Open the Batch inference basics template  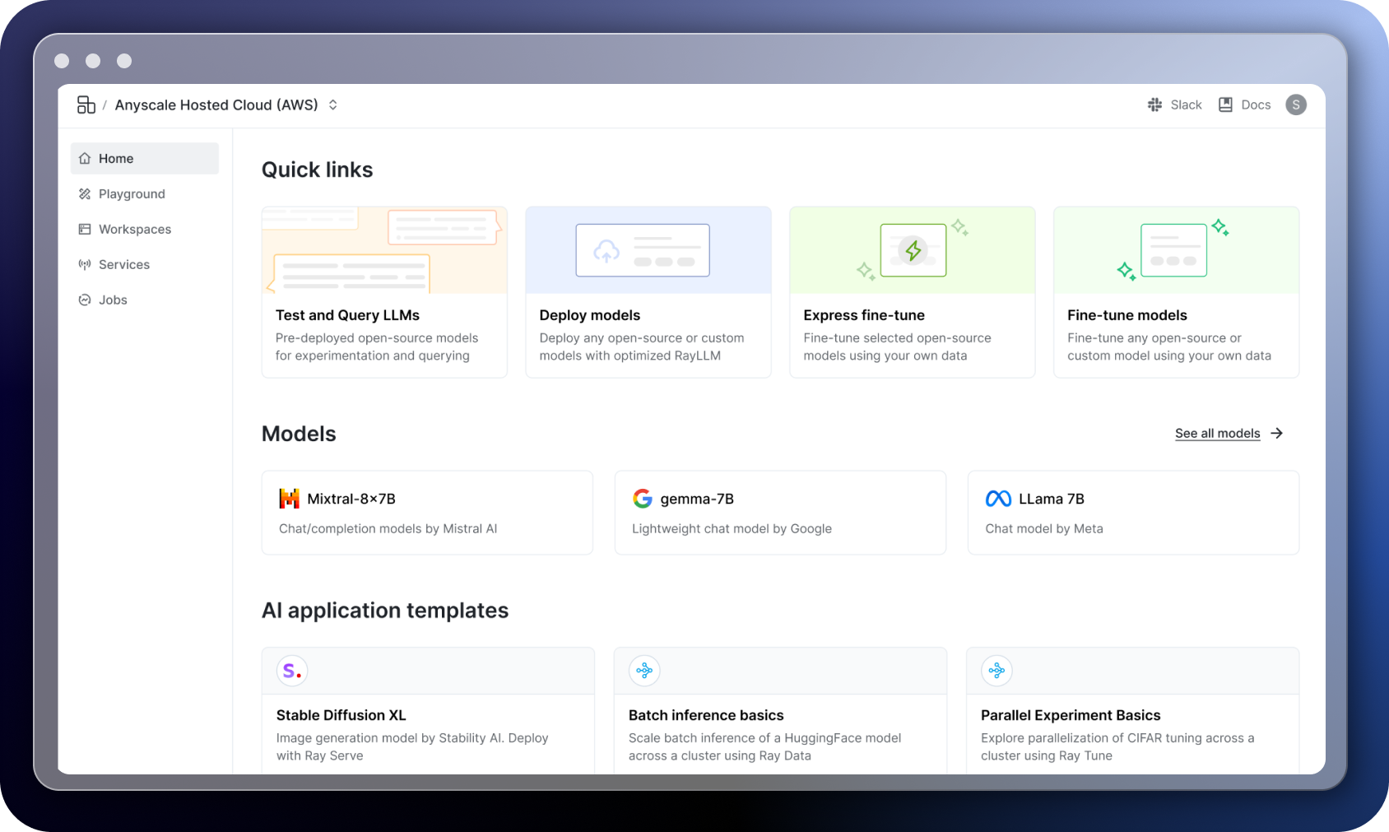click(780, 711)
